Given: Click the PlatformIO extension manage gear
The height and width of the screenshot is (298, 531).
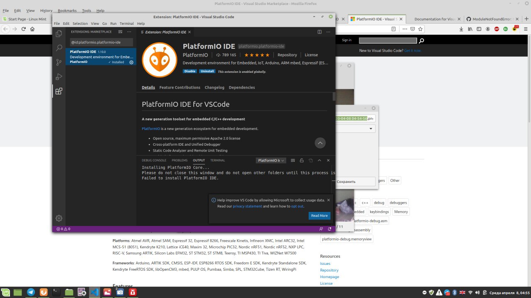Looking at the screenshot, I should [x=132, y=62].
